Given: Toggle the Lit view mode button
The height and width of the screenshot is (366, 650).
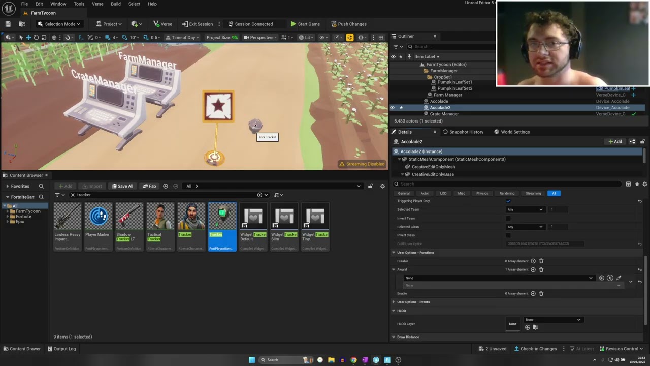Looking at the screenshot, I should (x=306, y=37).
